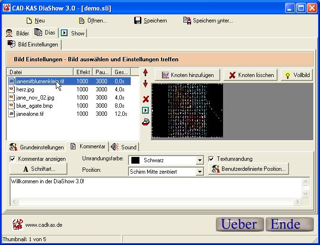
Task: Toggle Kommentar anzeigen checkbox
Action: [x=13, y=159]
